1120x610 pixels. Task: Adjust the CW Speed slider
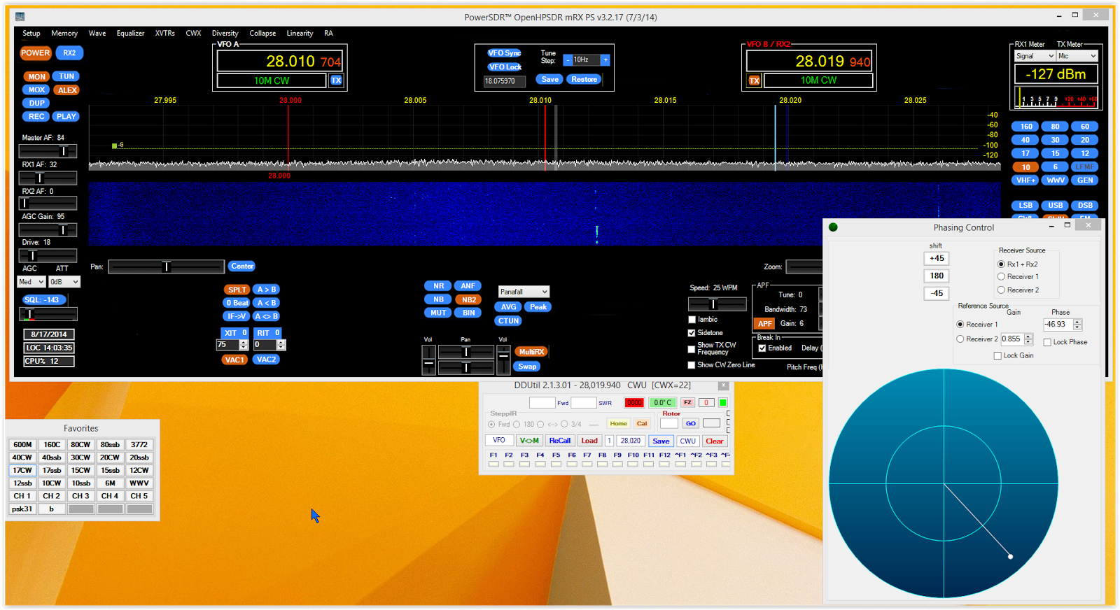point(717,304)
